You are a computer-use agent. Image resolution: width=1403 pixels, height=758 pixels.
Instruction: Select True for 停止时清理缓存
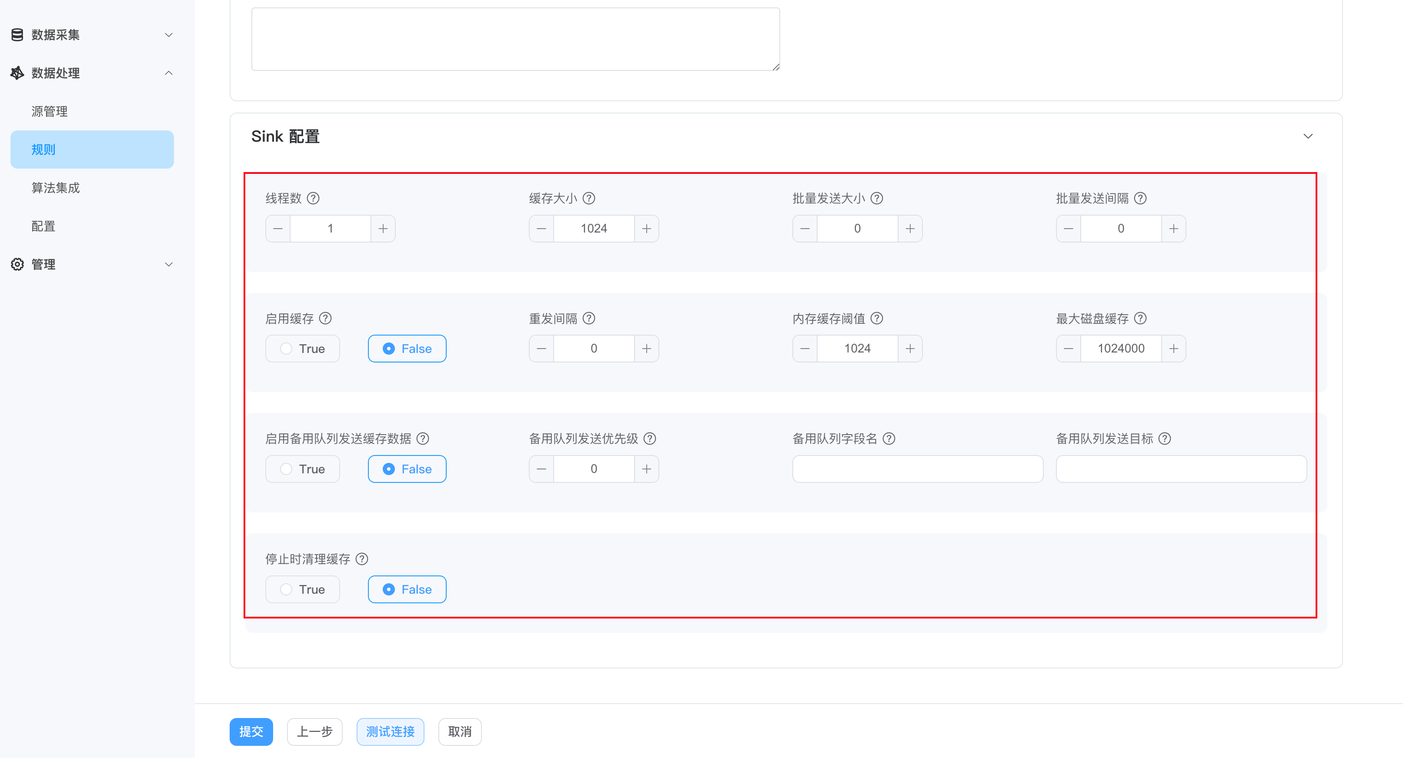coord(303,589)
